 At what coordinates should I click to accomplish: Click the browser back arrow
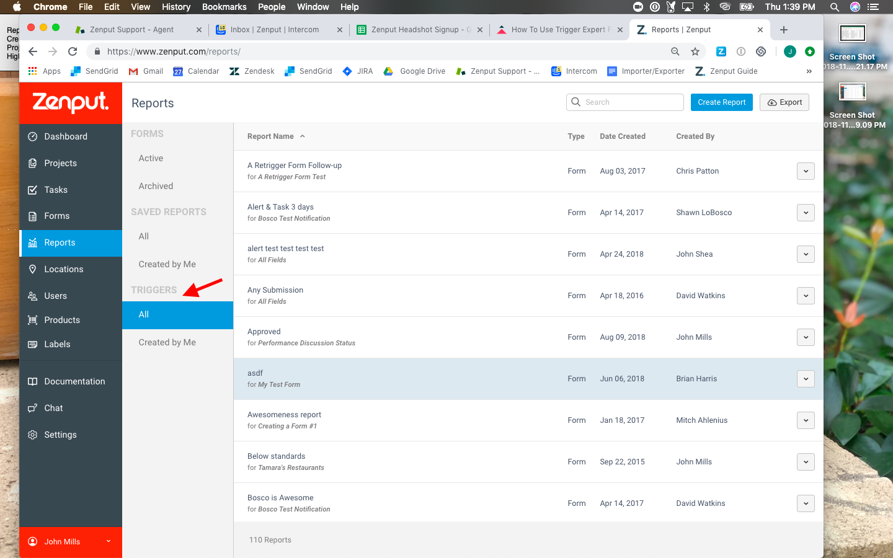point(33,51)
